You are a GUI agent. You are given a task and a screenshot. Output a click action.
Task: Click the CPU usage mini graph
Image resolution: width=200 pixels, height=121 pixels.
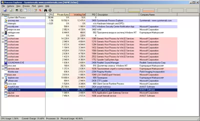coord(119,10)
